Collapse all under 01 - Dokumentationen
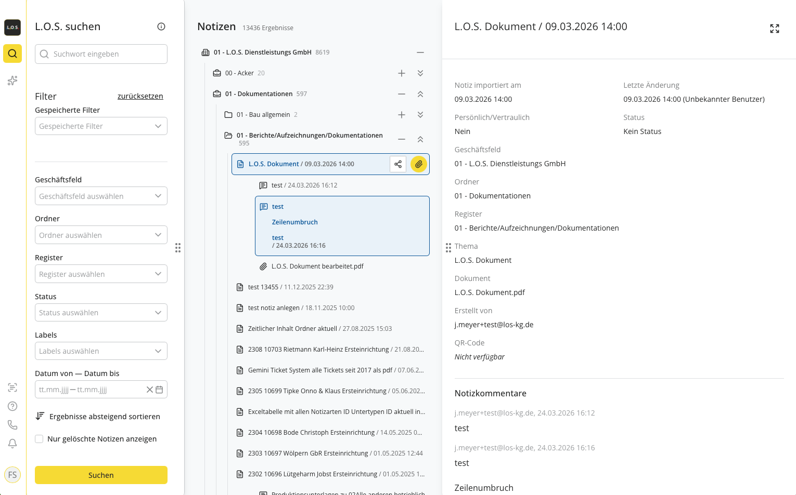The height and width of the screenshot is (495, 796). click(420, 94)
